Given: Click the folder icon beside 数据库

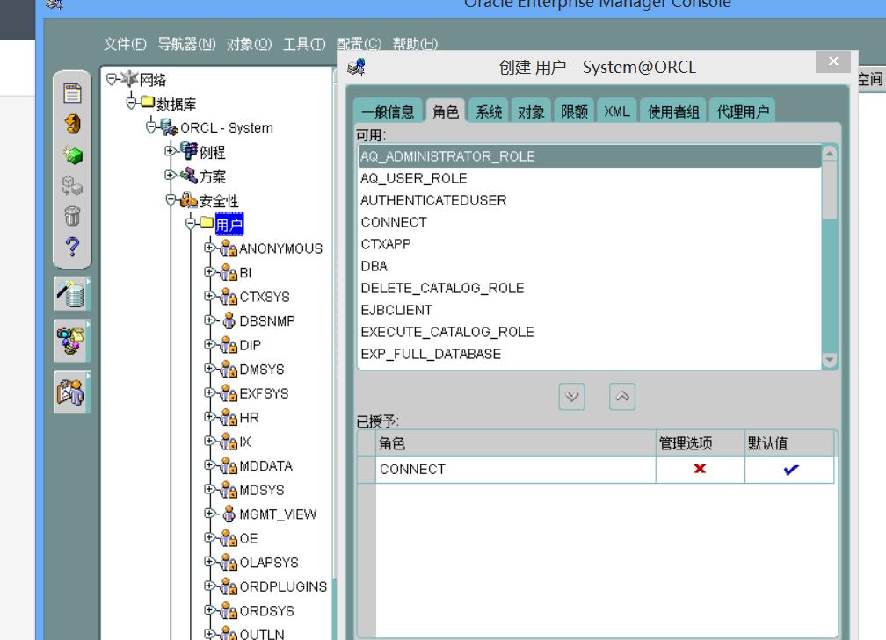Looking at the screenshot, I should click(x=148, y=102).
